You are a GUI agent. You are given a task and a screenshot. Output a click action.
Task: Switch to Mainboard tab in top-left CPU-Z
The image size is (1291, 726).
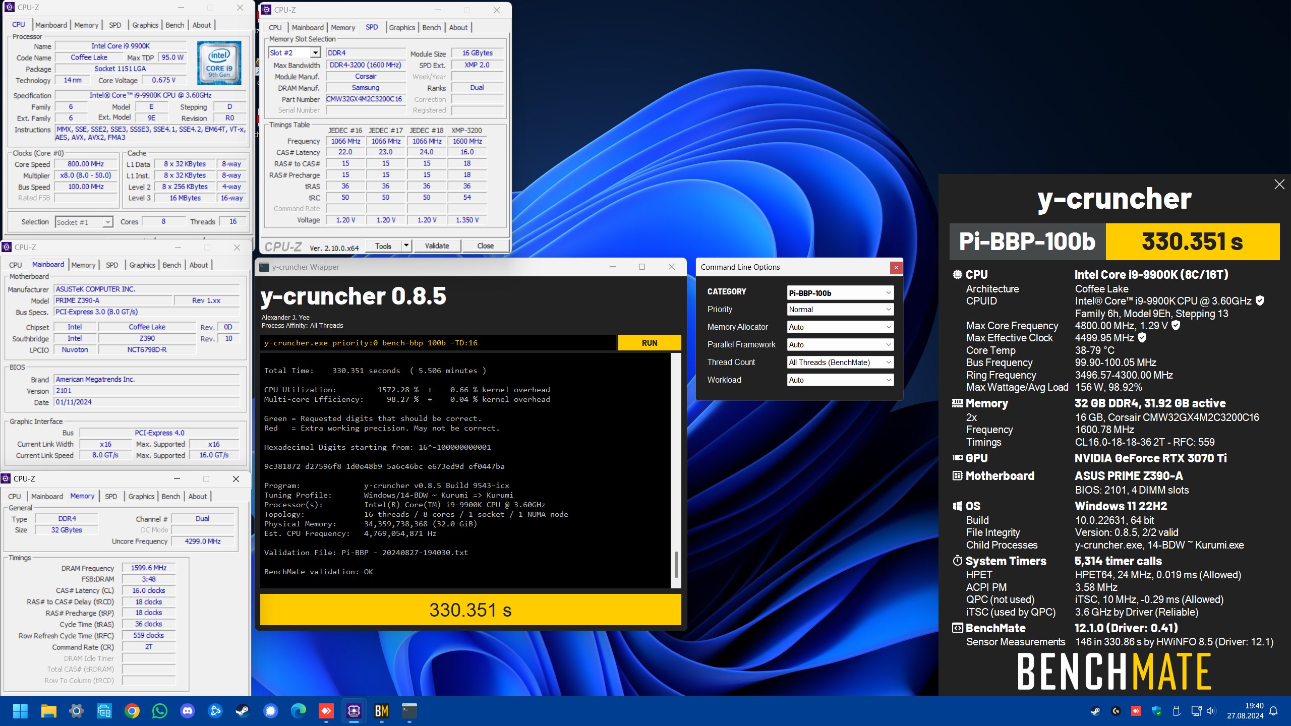51,25
